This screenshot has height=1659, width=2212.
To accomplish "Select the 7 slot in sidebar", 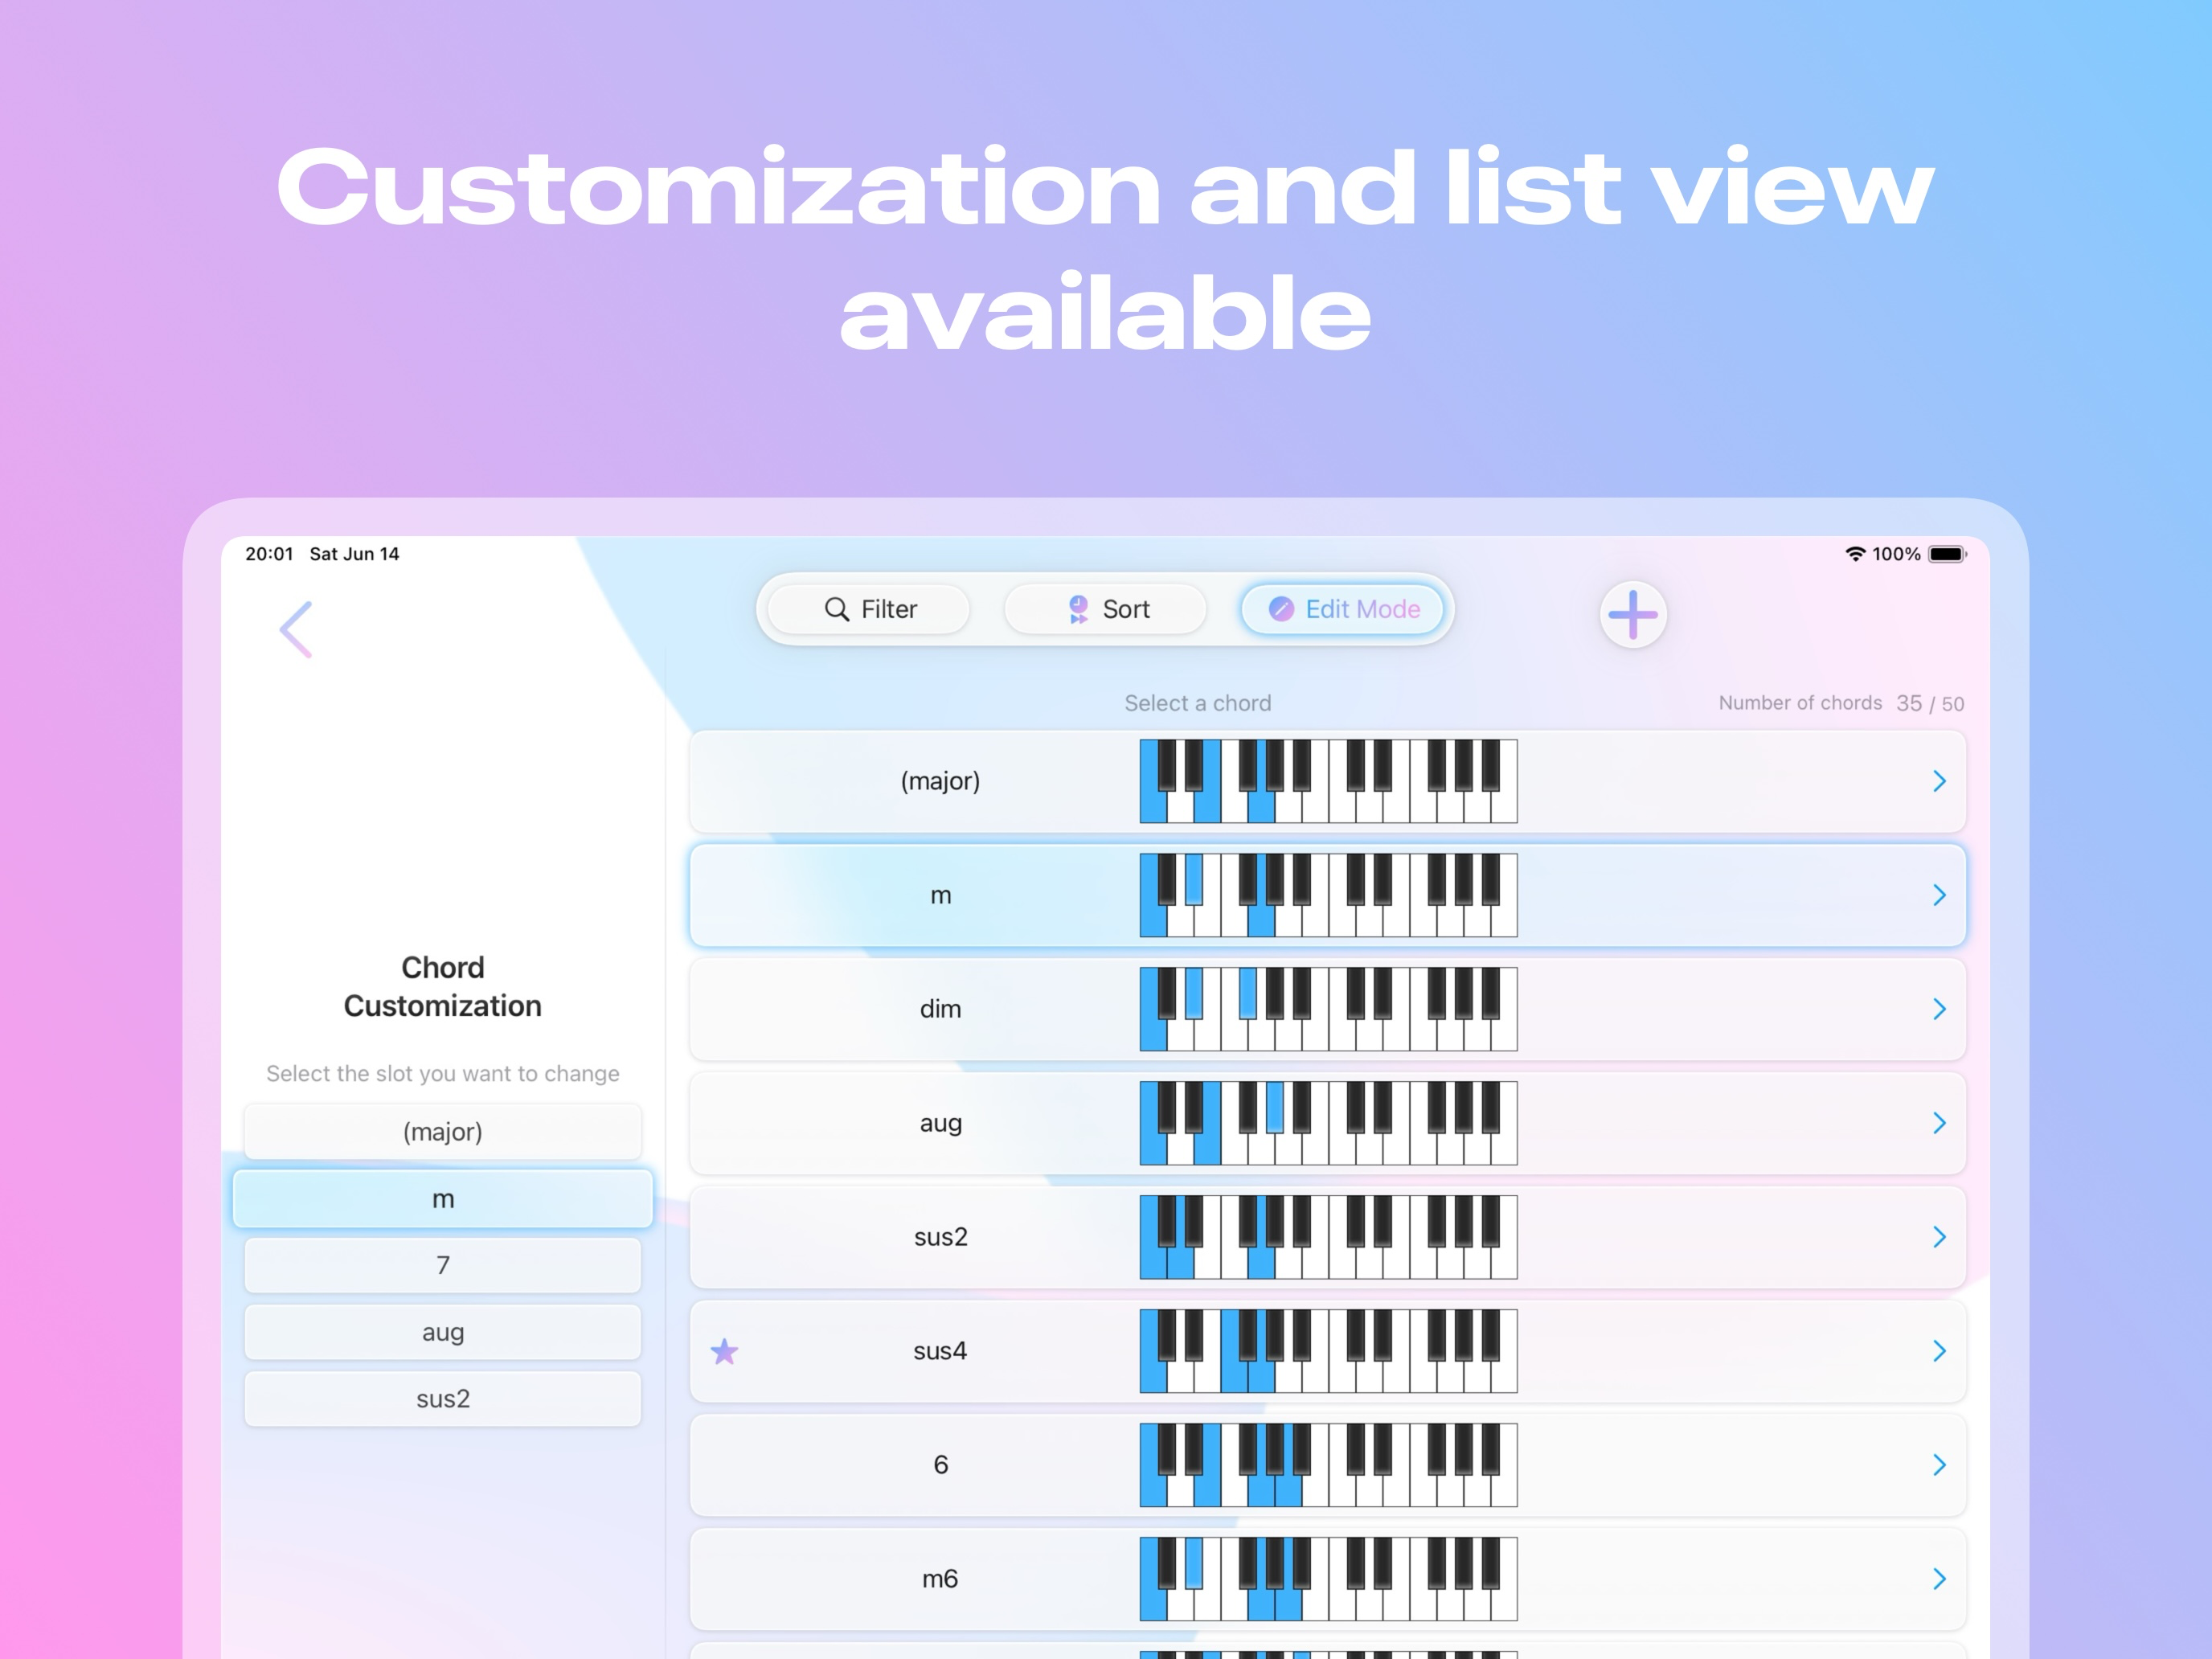I will click(443, 1265).
